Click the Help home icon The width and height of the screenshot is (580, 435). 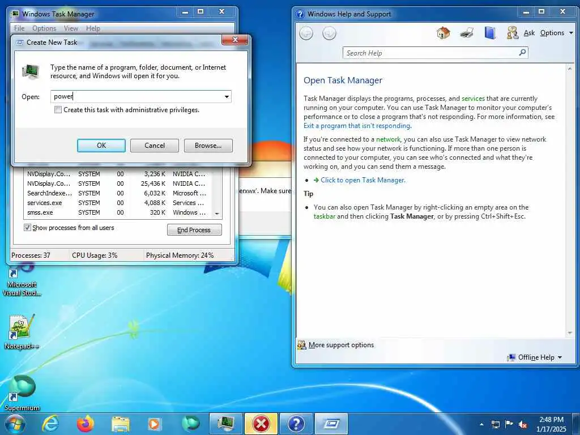443,33
